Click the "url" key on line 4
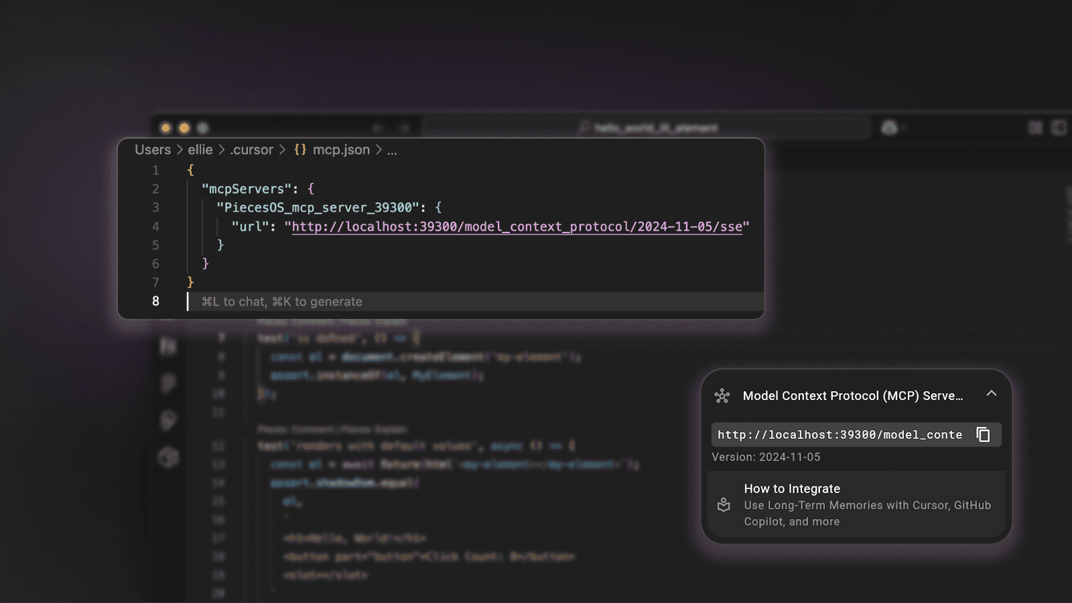Screen dimensions: 1072x603 coord(250,226)
